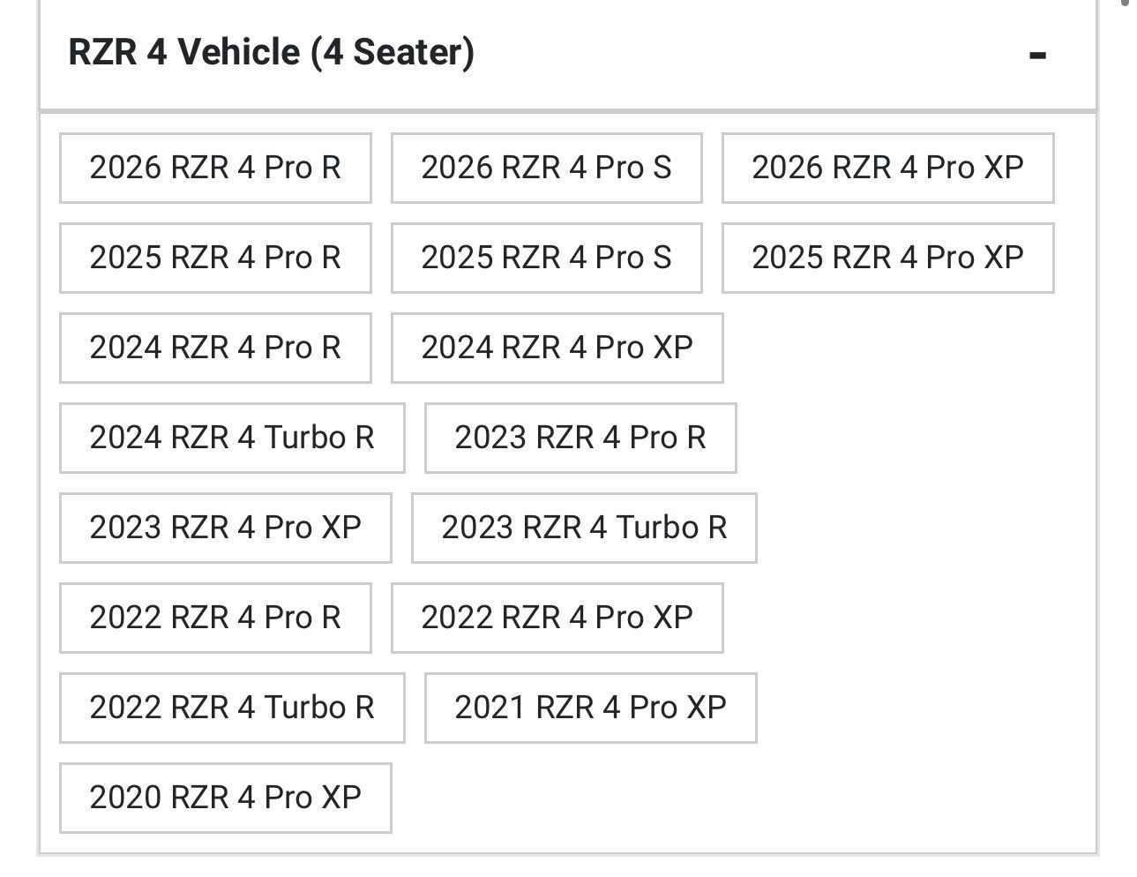Screen dimensions: 1137x877
Task: Open 2023 RZR 4 Pro XP
Action: click(x=225, y=528)
